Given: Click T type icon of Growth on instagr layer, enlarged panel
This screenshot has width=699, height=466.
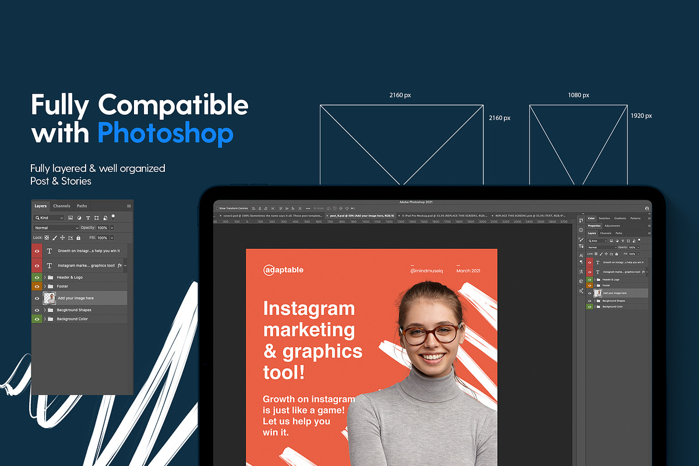Looking at the screenshot, I should click(x=49, y=251).
